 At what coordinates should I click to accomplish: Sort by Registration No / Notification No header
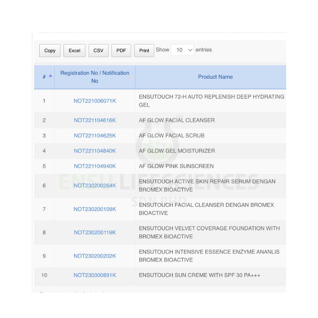95,77
